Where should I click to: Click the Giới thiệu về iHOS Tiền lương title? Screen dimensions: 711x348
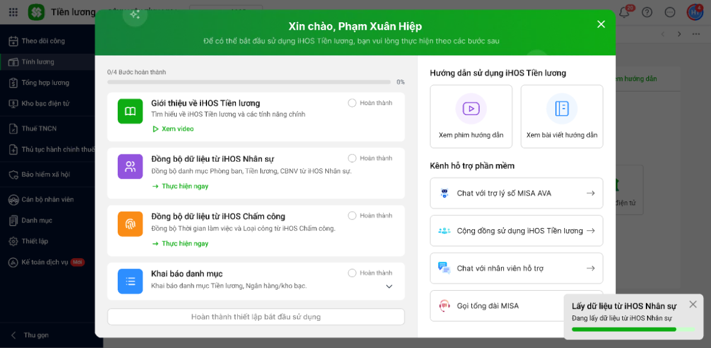pos(205,103)
